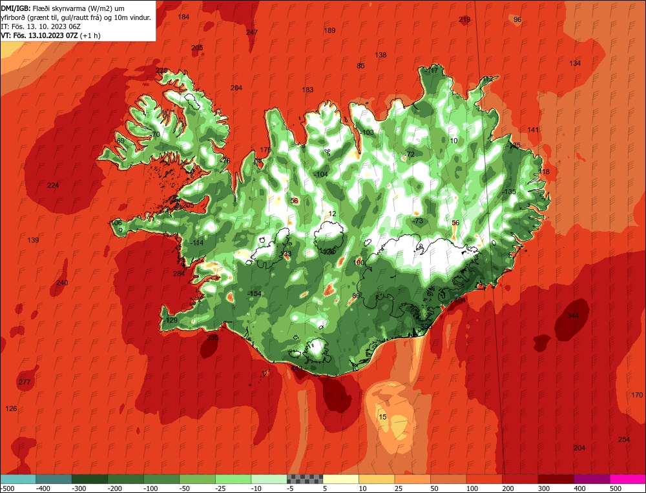This screenshot has width=646, height=493.
Task: Click the map value '247' at the top
Action: [252, 32]
